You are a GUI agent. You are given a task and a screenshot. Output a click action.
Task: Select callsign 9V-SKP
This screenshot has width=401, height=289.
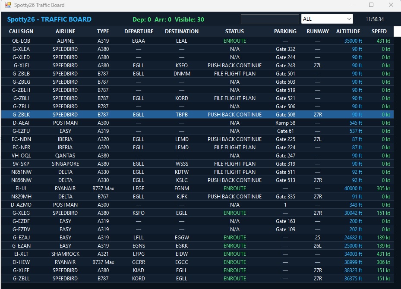tap(21, 163)
